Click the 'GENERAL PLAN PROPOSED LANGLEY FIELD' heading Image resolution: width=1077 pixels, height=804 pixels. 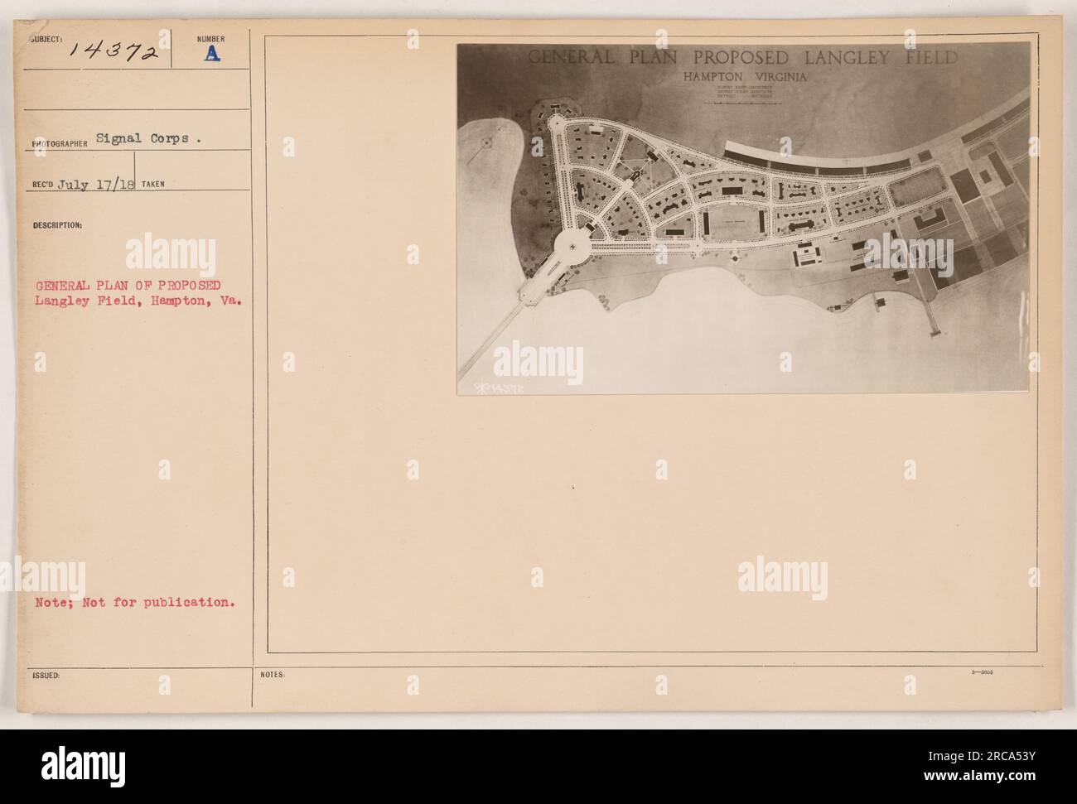point(742,58)
